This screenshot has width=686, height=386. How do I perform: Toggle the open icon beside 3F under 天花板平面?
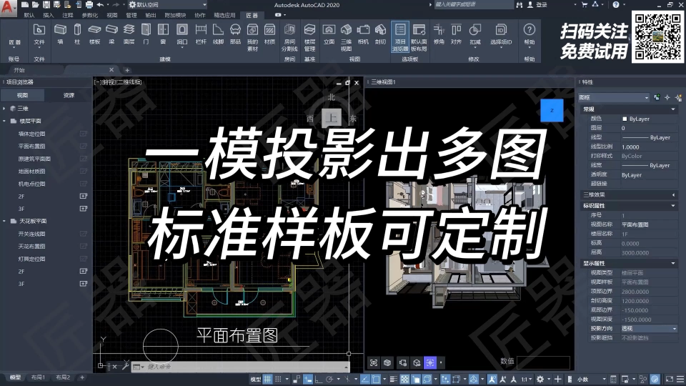point(83,284)
